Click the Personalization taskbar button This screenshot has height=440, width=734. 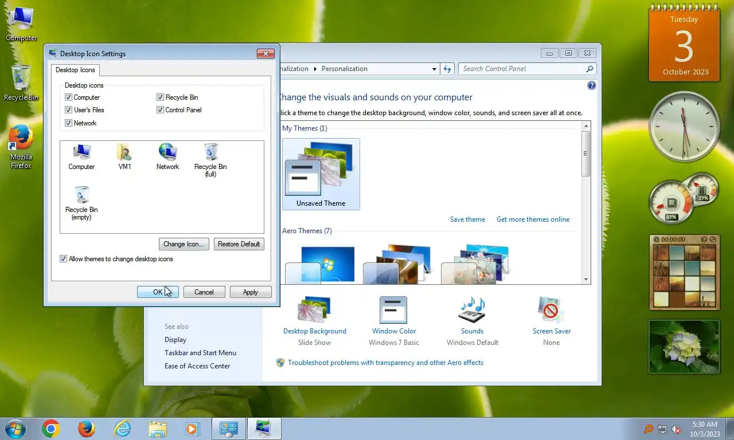264,429
